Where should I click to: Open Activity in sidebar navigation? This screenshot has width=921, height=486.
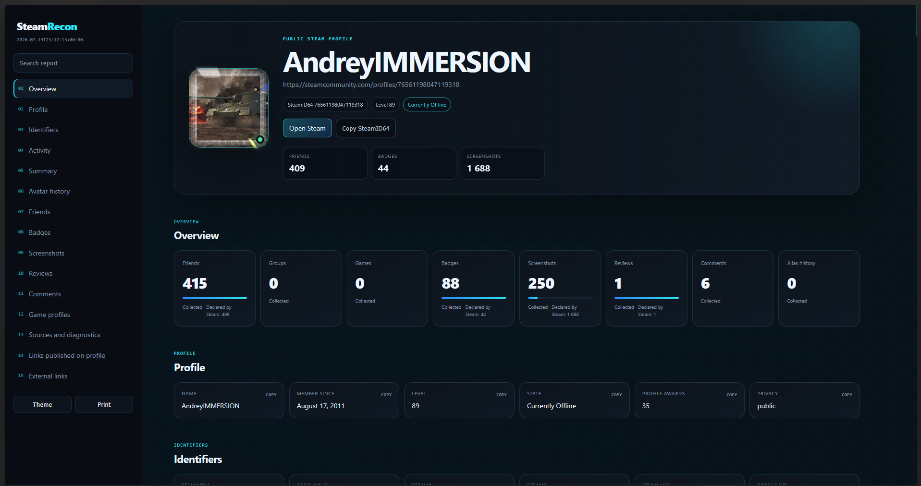[73, 150]
